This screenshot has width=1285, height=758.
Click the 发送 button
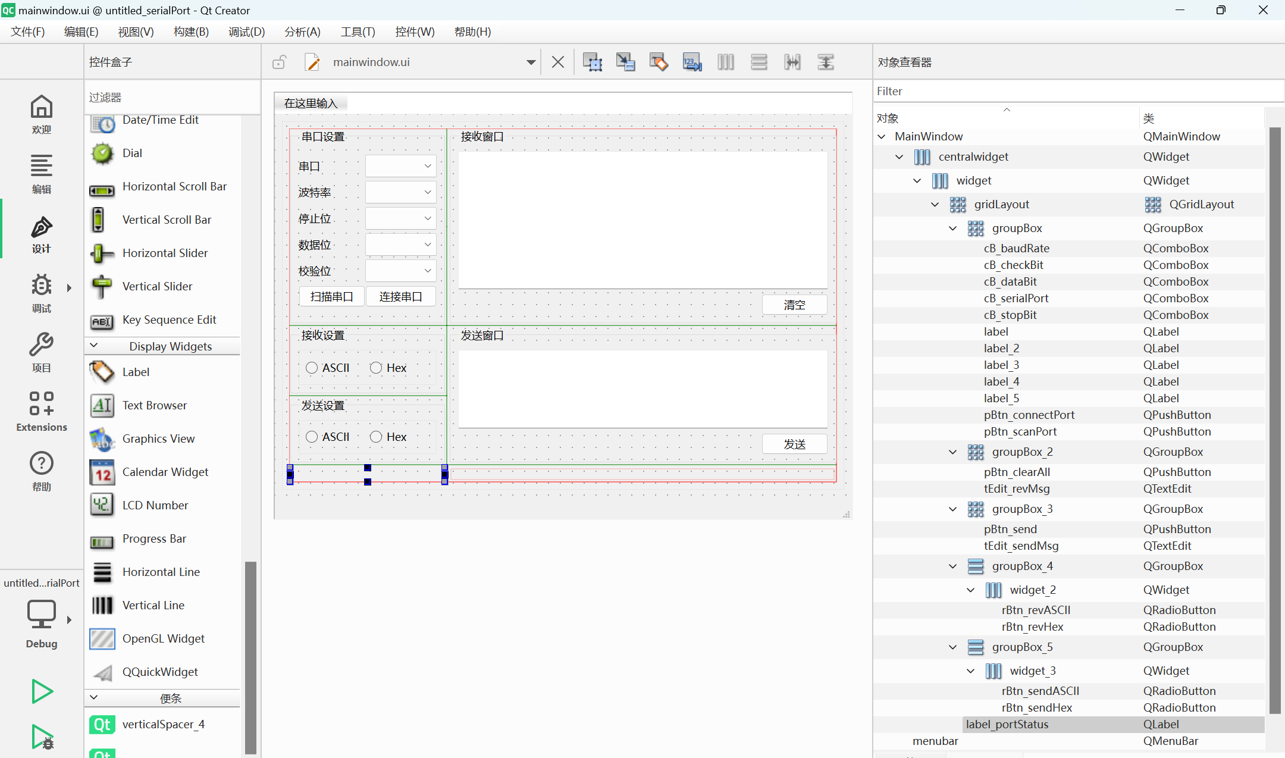pos(794,444)
